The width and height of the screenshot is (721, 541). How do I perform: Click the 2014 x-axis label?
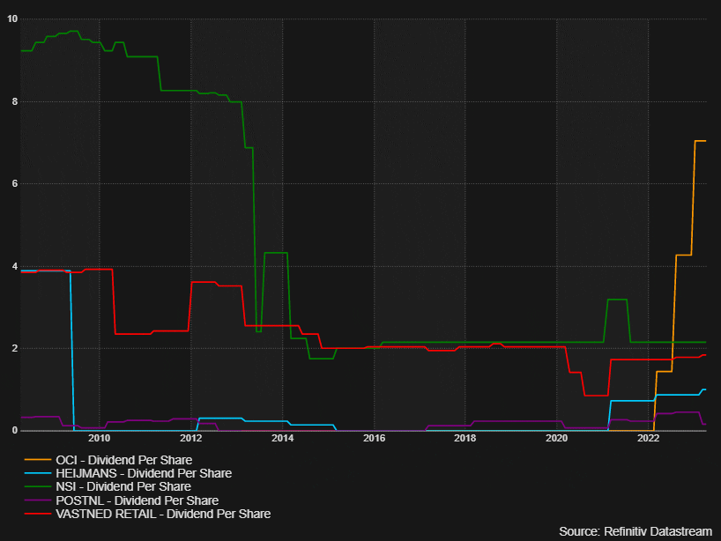point(282,438)
